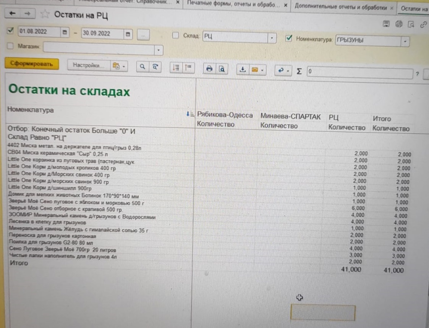Image resolution: width=429 pixels, height=328 pixels.
Task: Expand the Склад dropdown list
Action: [272, 38]
